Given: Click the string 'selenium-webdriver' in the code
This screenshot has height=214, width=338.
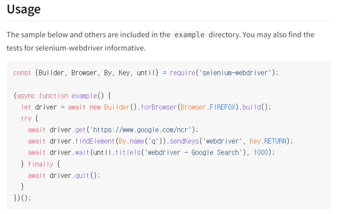Looking at the screenshot, I should click(x=235, y=73).
